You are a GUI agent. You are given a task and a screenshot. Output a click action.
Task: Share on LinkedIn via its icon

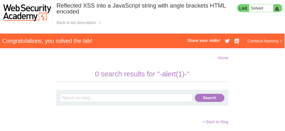point(237,41)
